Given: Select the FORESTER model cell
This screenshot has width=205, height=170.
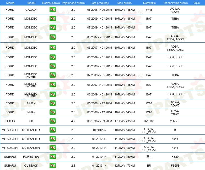Looking at the screenshot, I should [31, 157].
